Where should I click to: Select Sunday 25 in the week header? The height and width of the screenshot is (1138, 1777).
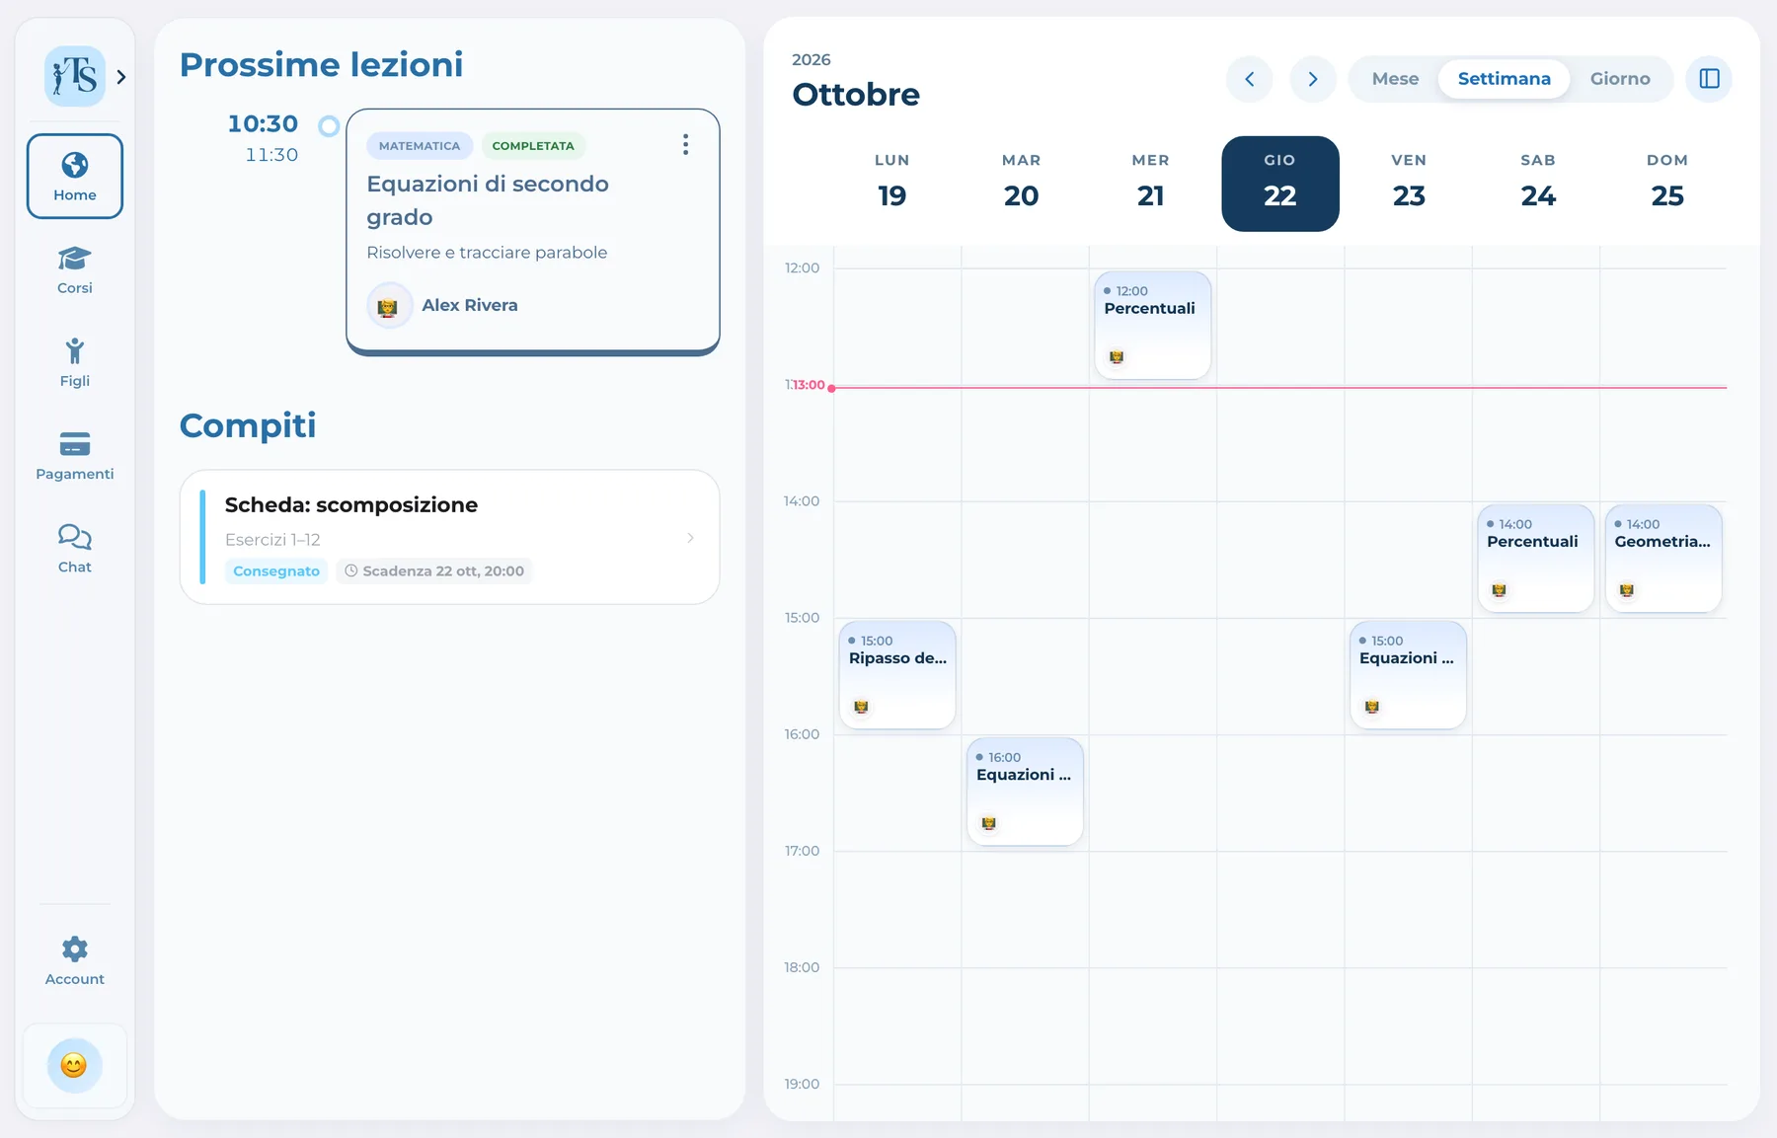[1667, 184]
